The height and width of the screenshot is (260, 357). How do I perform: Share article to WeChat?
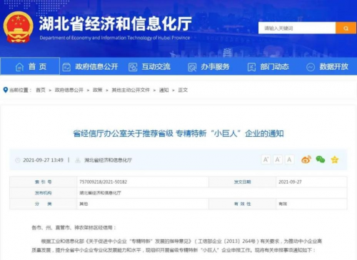click(321, 160)
